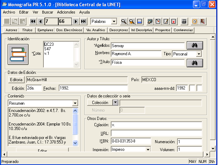Click the Colección dropdown arrow
Viewport: 218px width, 165px height.
click(115, 103)
